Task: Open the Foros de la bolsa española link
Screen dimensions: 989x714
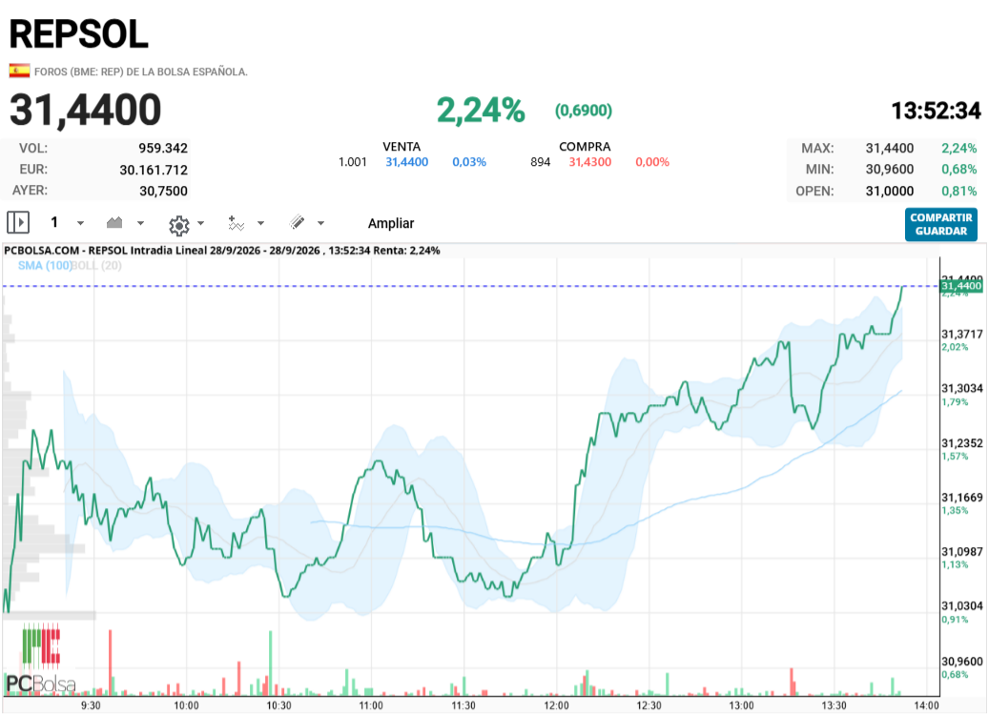Action: (x=140, y=71)
